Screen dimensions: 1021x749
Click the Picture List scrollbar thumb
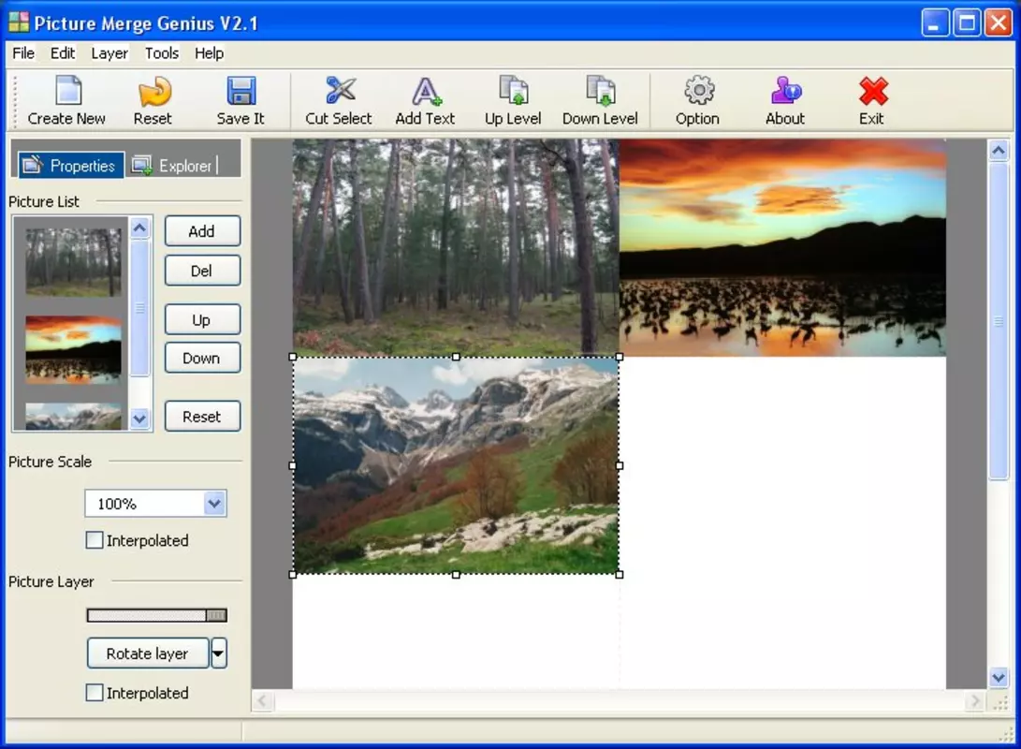tap(139, 308)
